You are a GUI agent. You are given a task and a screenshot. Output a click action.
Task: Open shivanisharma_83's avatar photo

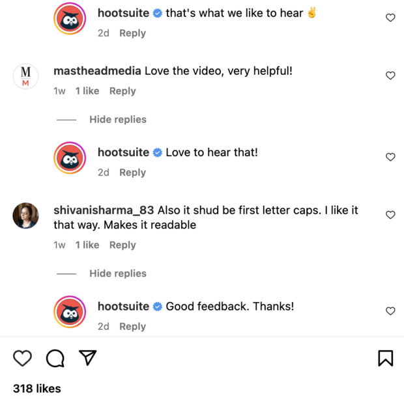[x=26, y=215]
